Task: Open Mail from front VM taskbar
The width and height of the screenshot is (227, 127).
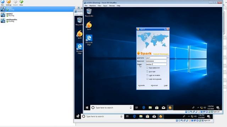Action: click(x=164, y=108)
